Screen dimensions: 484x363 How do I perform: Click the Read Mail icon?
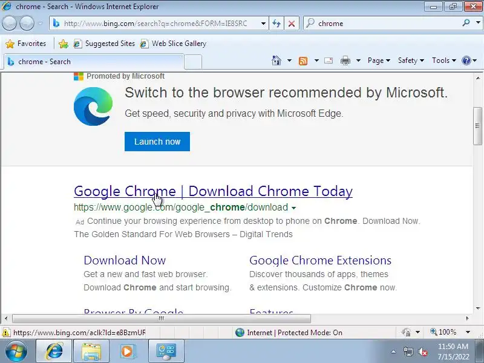pos(329,60)
